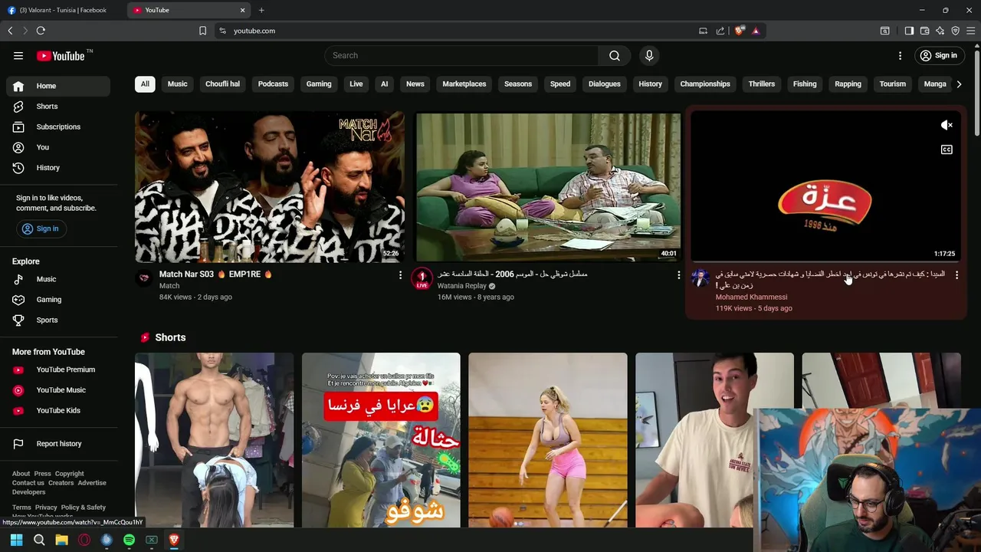Image resolution: width=981 pixels, height=552 pixels.
Task: Select the Manga filter chip
Action: pyautogui.click(x=935, y=84)
